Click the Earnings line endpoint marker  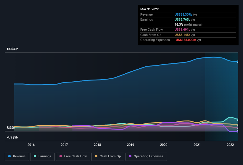click(238, 120)
